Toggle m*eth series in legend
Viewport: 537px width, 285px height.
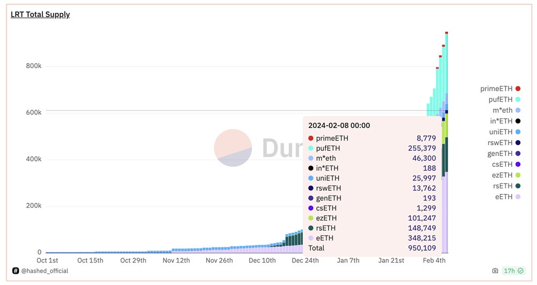[x=502, y=110]
